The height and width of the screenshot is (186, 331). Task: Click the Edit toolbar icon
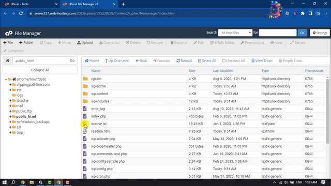tap(199, 42)
